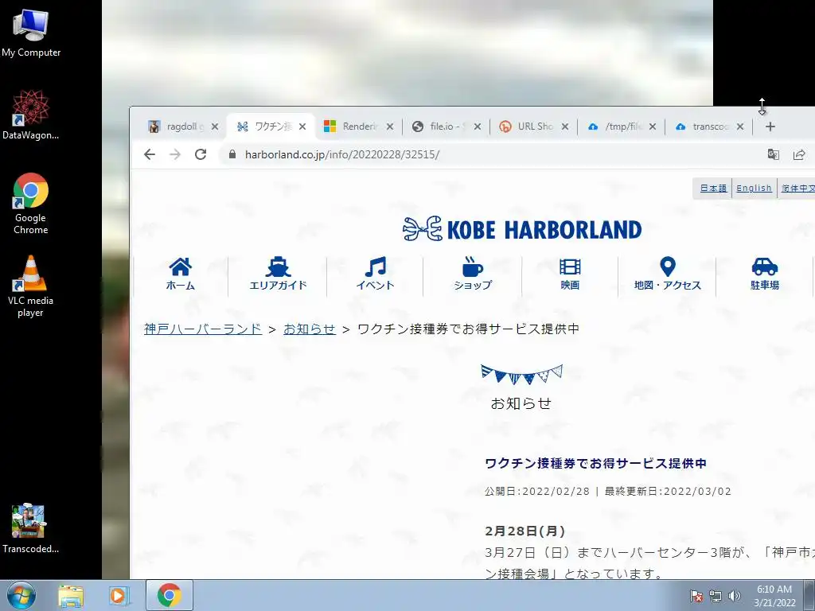815x611 pixels.
Task: Open イベント navigation item
Action: (376, 274)
